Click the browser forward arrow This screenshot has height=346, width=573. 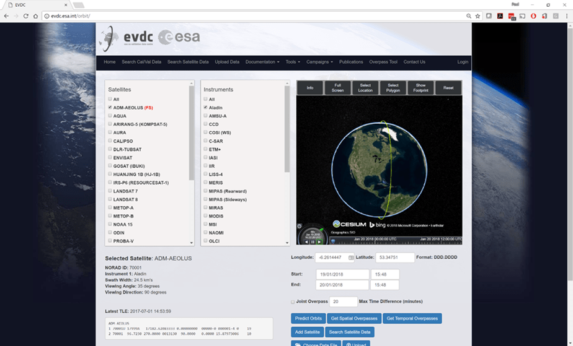[16, 16]
